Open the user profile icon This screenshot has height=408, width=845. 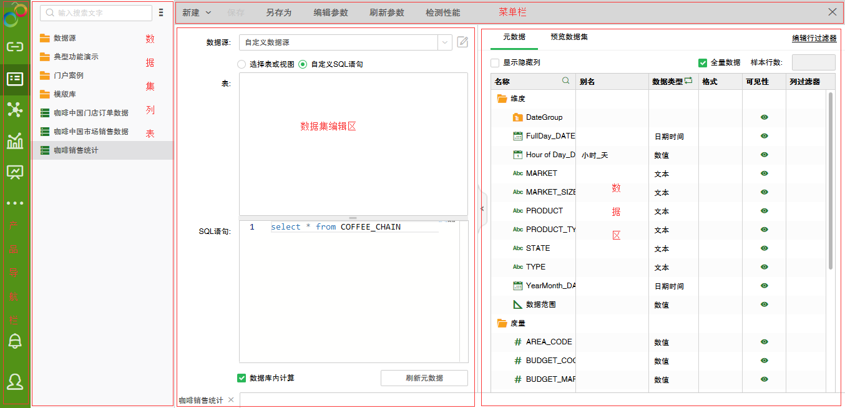pos(14,381)
